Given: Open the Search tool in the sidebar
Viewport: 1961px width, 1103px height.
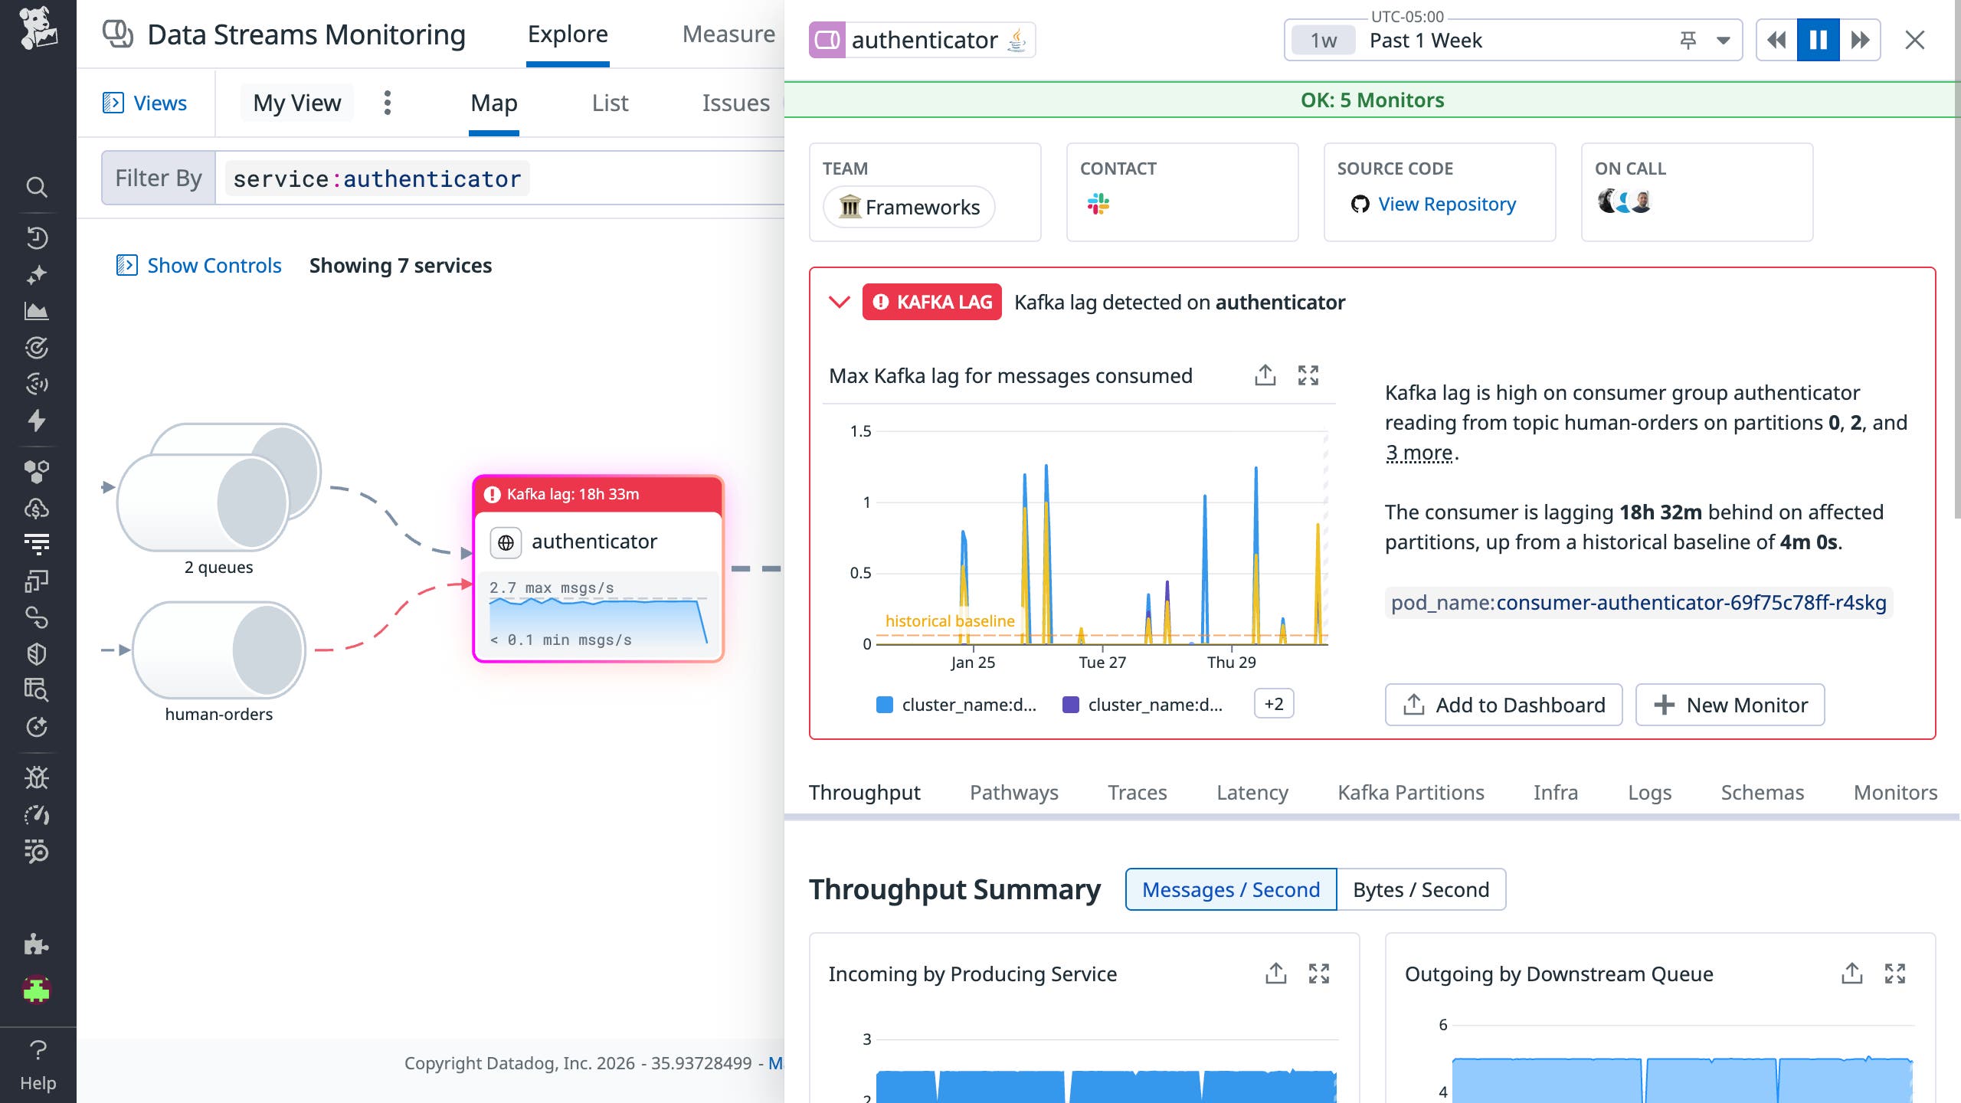Looking at the screenshot, I should click(38, 188).
